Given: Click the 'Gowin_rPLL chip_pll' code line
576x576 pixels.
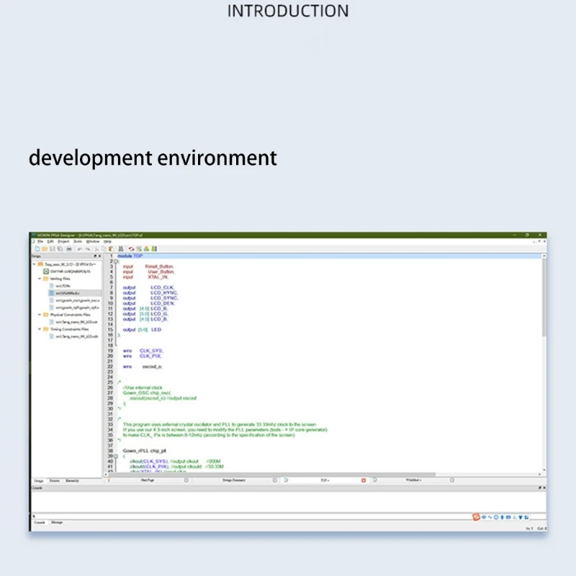Looking at the screenshot, I should pyautogui.click(x=145, y=451).
